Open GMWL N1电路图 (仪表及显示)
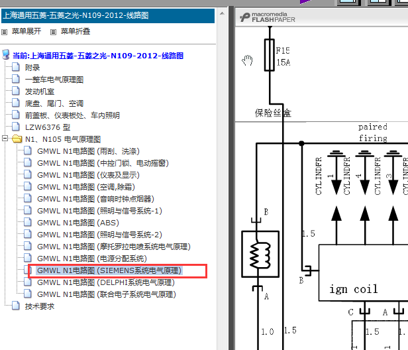 coord(88,175)
